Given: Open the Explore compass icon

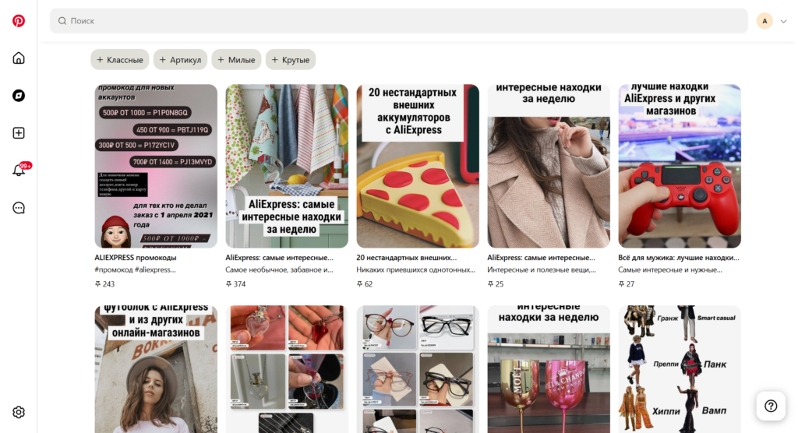Looking at the screenshot, I should click(19, 96).
